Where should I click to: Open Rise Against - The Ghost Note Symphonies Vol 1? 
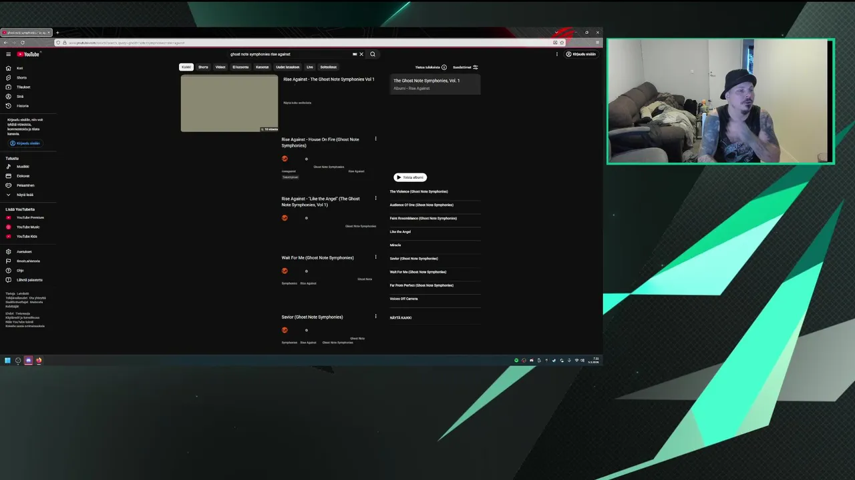(329, 79)
